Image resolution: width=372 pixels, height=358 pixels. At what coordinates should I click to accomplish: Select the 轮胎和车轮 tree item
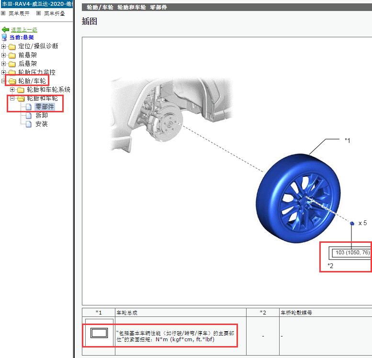pos(42,98)
